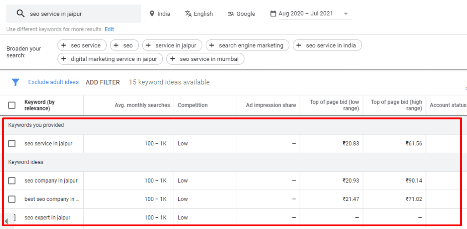Click the India location pin icon
The image size is (467, 229).
click(x=152, y=14)
